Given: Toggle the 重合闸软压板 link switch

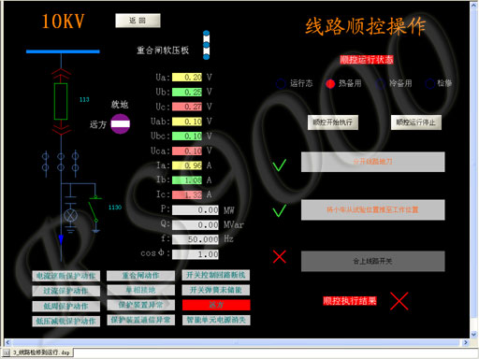Looking at the screenshot, I should click(x=206, y=45).
